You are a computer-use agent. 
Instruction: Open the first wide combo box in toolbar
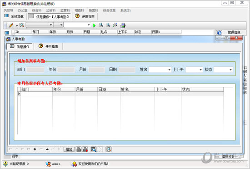pyautogui.click(x=39, y=25)
